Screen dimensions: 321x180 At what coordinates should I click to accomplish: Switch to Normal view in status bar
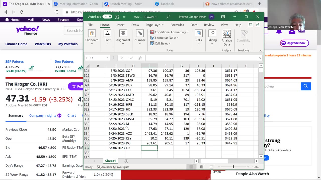[x=191, y=167]
